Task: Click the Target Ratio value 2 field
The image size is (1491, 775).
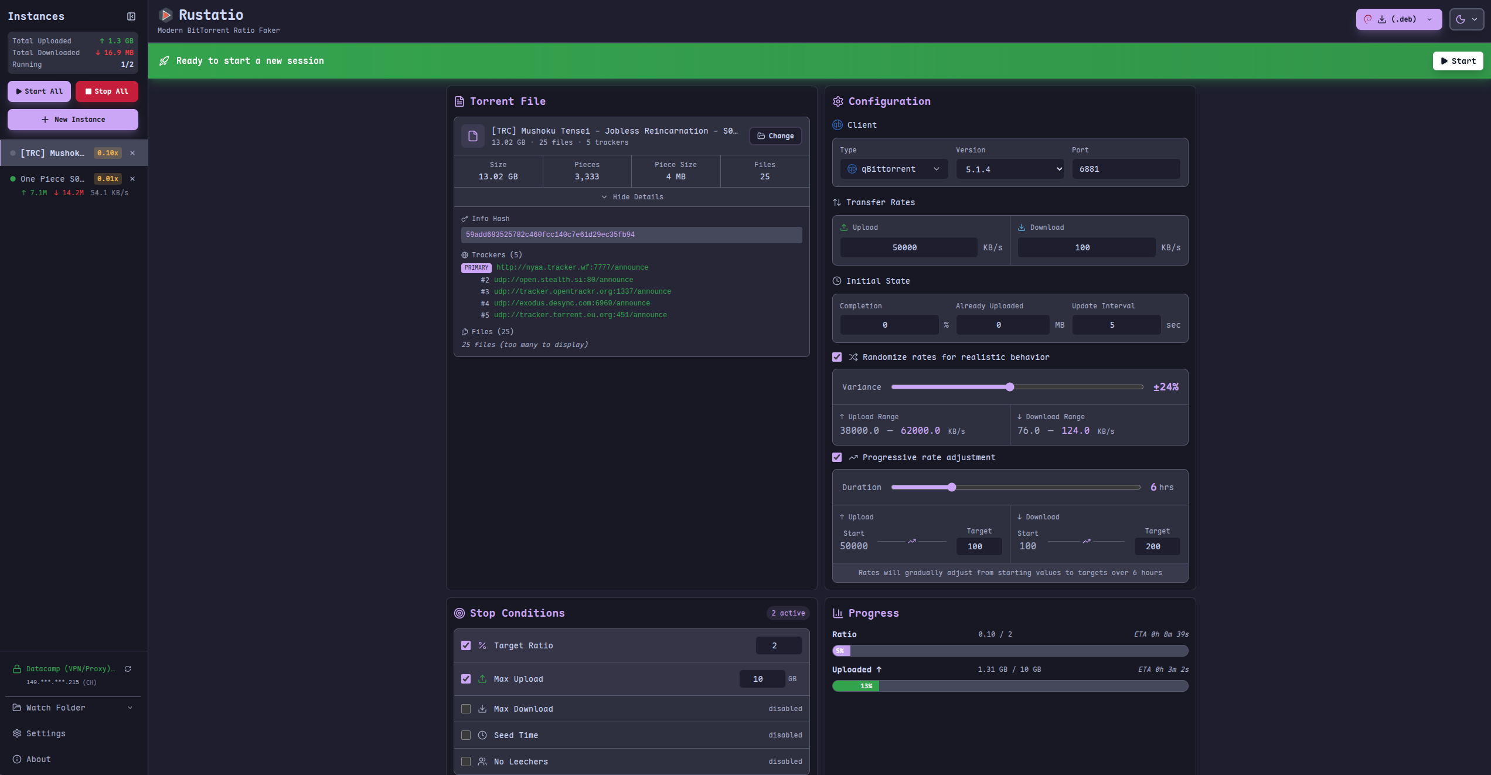Action: click(778, 645)
